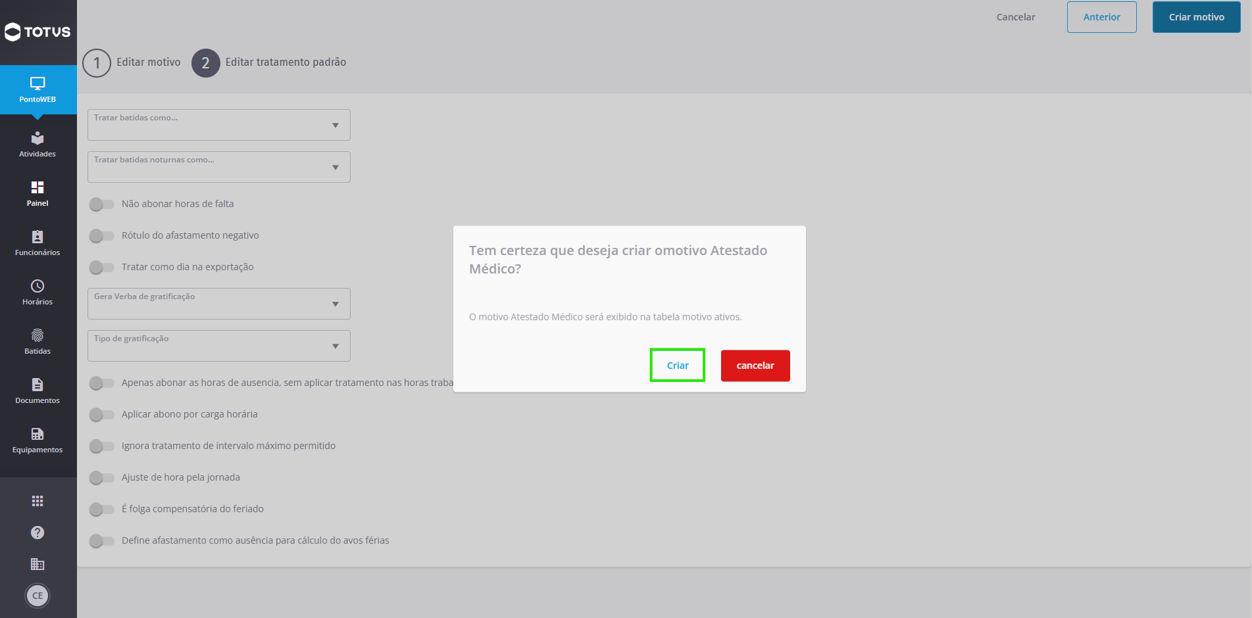Viewport: 1252px width, 618px height.
Task: Go to the Painel dashboard
Action: (38, 194)
